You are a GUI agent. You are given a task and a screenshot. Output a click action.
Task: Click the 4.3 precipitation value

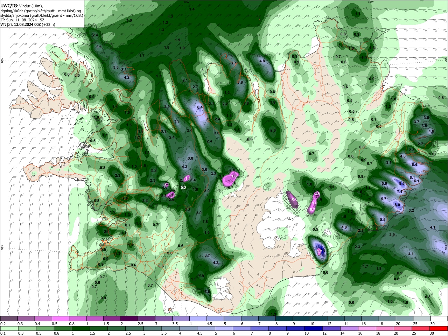tap(185, 167)
